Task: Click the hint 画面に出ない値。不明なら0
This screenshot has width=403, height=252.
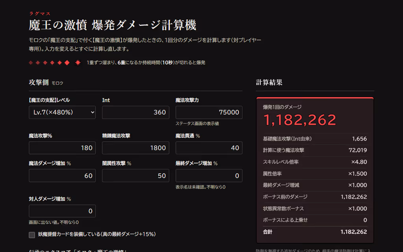Action: (54, 222)
